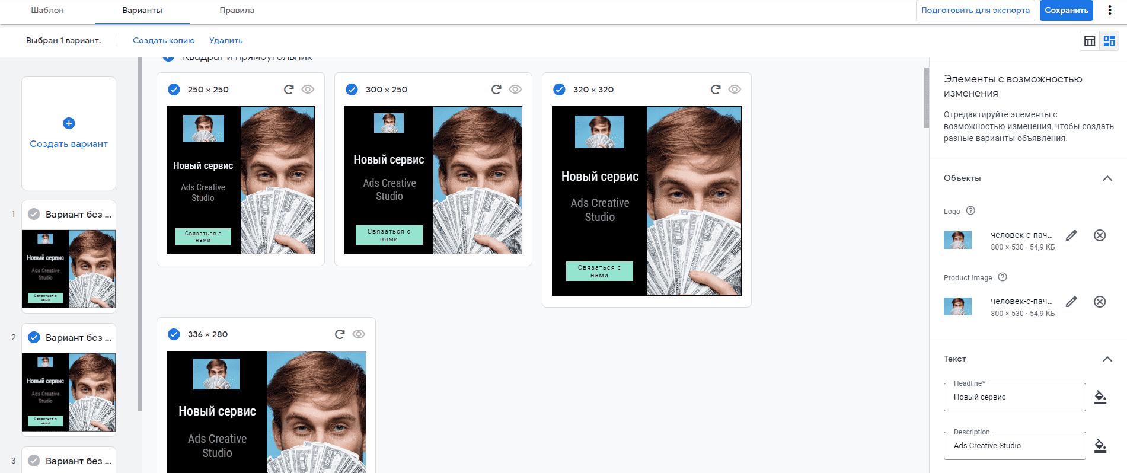
Task: Click the Logo image thumbnail
Action: (957, 239)
